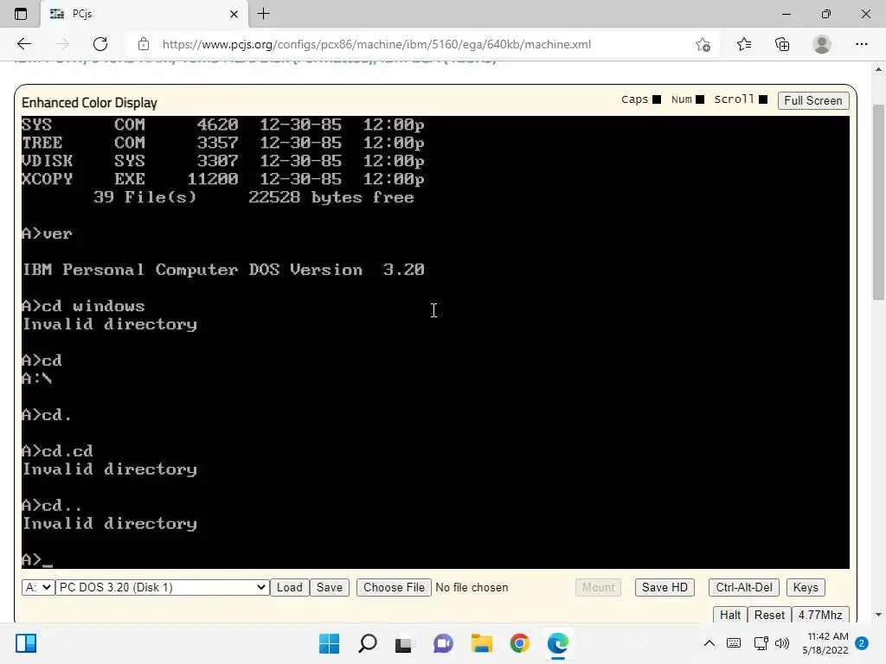Click the XCOPY EXE directory line
Viewport: 886px width, 664px height.
tap(223, 179)
